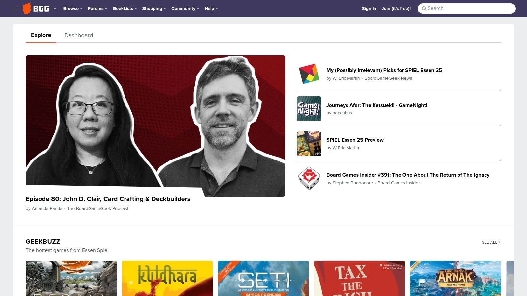Open the Browse menu
Viewport: 527px width, 296px height.
coord(73,9)
